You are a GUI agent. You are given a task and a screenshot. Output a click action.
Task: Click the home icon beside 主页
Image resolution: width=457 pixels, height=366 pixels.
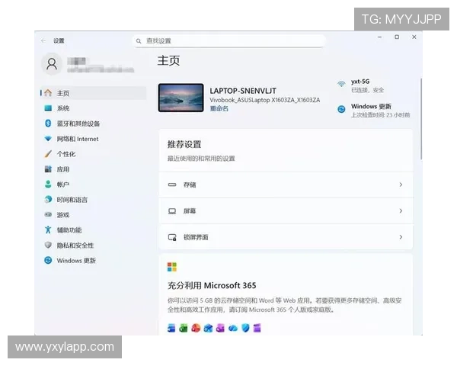(x=48, y=93)
